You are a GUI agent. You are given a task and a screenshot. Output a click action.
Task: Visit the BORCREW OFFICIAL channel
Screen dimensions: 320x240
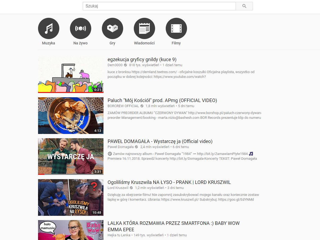tap(123, 106)
